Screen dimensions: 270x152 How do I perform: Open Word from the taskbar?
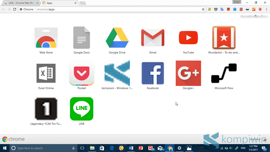pos(131,148)
